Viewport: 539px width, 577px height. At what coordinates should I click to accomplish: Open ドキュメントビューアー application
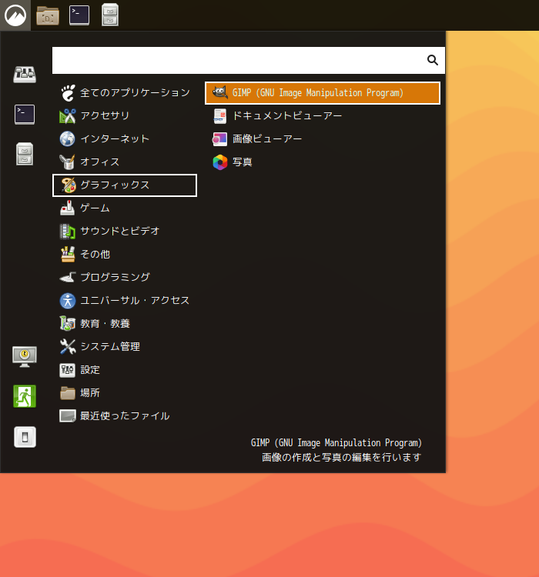[323, 116]
